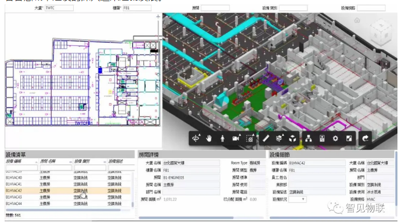Select row B1HVAC41 in equipment list
Viewport: 405px width, 223px height.
(x=68, y=184)
